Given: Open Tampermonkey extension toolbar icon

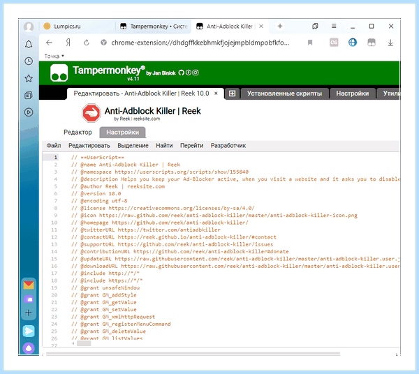Looking at the screenshot, I should (x=372, y=42).
